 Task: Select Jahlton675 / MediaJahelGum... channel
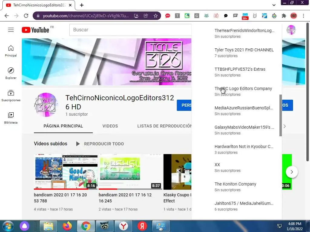pyautogui.click(x=244, y=206)
